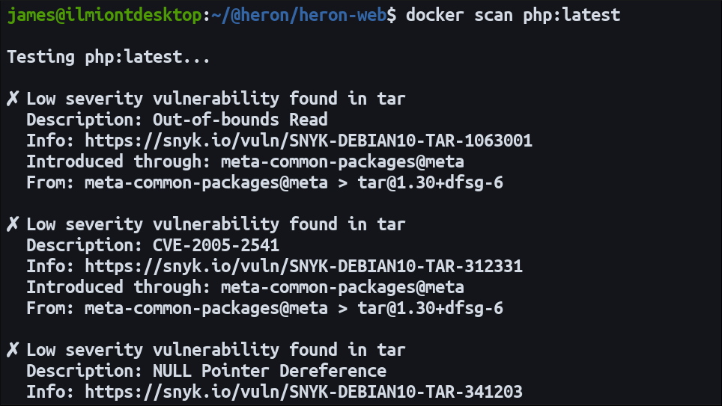Click the ✗ mark before the CVE-2005-2541 vulnerability

pyautogui.click(x=13, y=224)
